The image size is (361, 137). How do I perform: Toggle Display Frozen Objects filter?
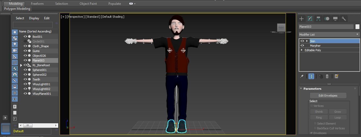15,93
